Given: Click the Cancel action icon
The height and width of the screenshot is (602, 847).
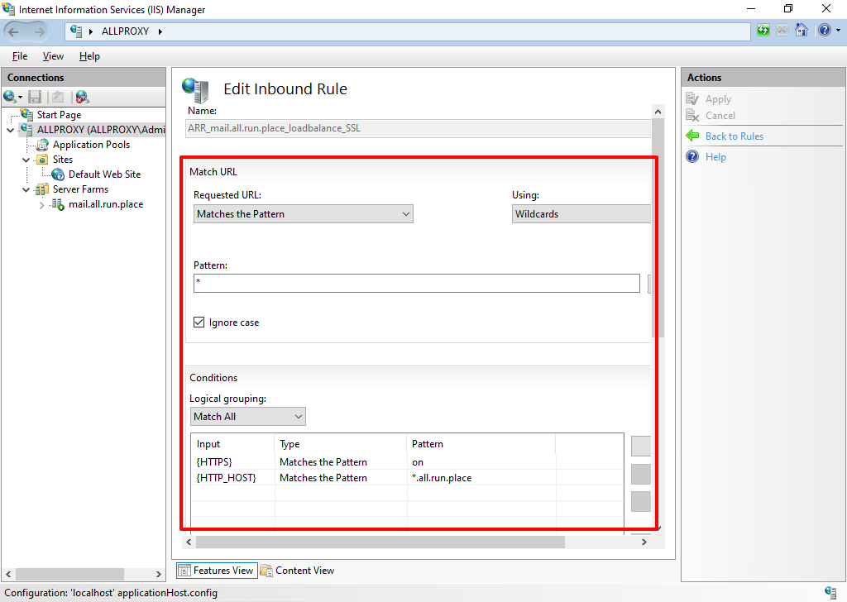Looking at the screenshot, I should click(692, 115).
